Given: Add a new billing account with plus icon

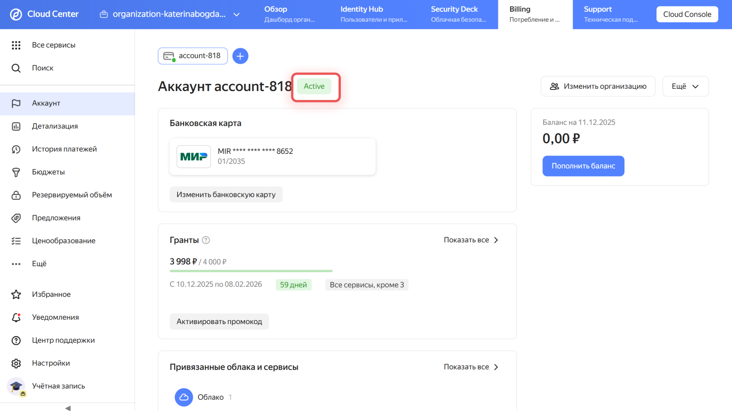Looking at the screenshot, I should coord(240,56).
